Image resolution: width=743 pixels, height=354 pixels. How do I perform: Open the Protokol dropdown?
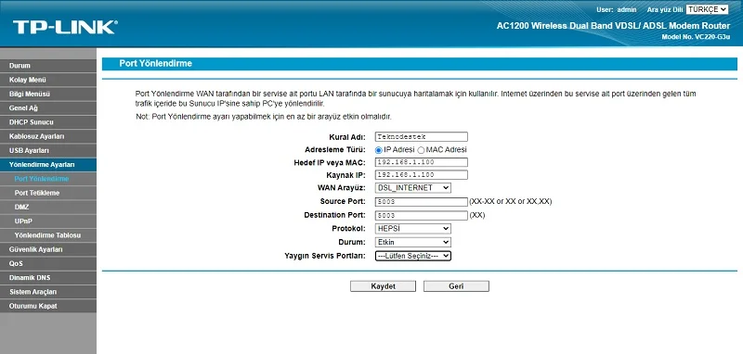(412, 229)
